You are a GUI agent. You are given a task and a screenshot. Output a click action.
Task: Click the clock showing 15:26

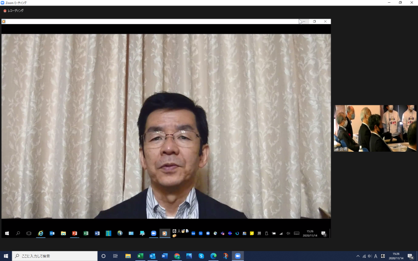(396, 256)
